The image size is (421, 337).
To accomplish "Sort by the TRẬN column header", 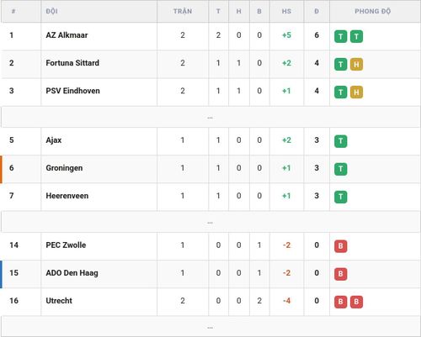I will tap(183, 11).
